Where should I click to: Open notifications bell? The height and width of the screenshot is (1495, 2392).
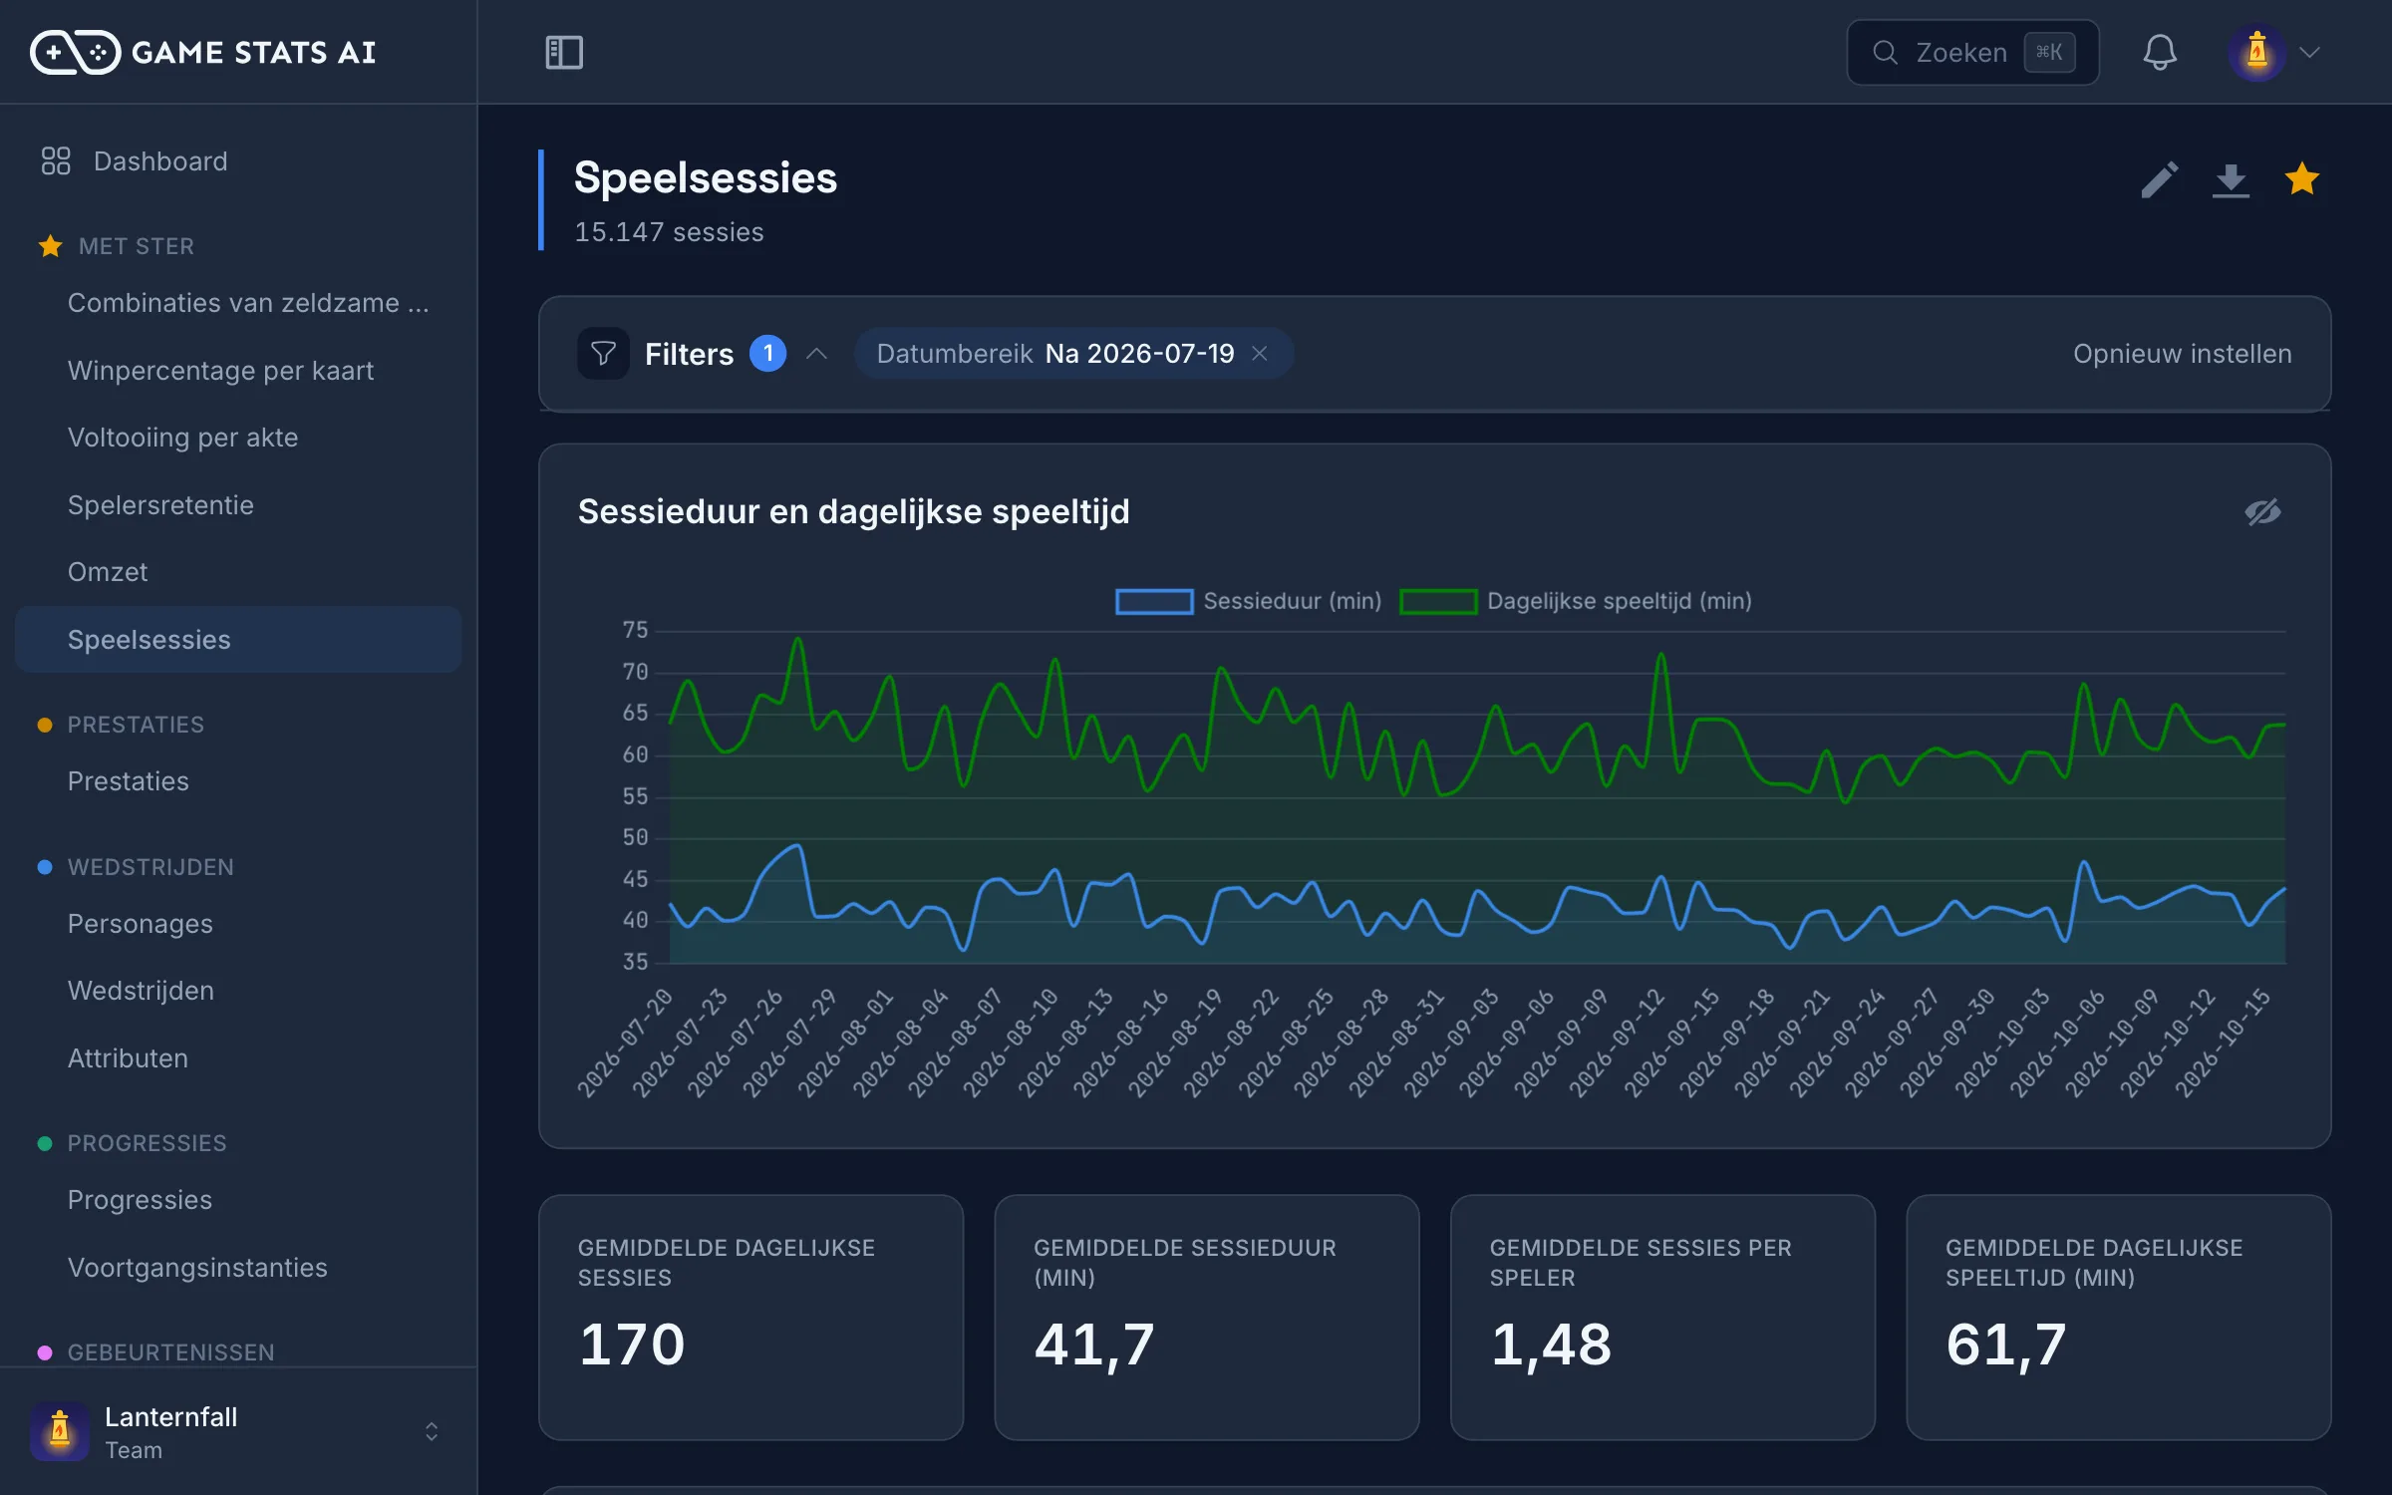2160,52
